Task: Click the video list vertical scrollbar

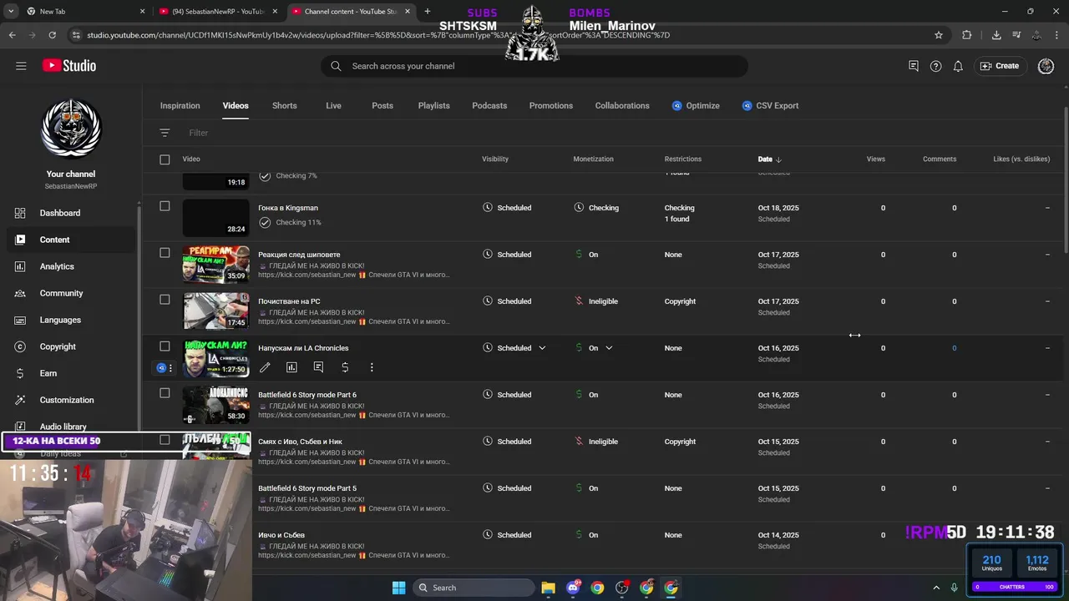Action: [1065, 179]
